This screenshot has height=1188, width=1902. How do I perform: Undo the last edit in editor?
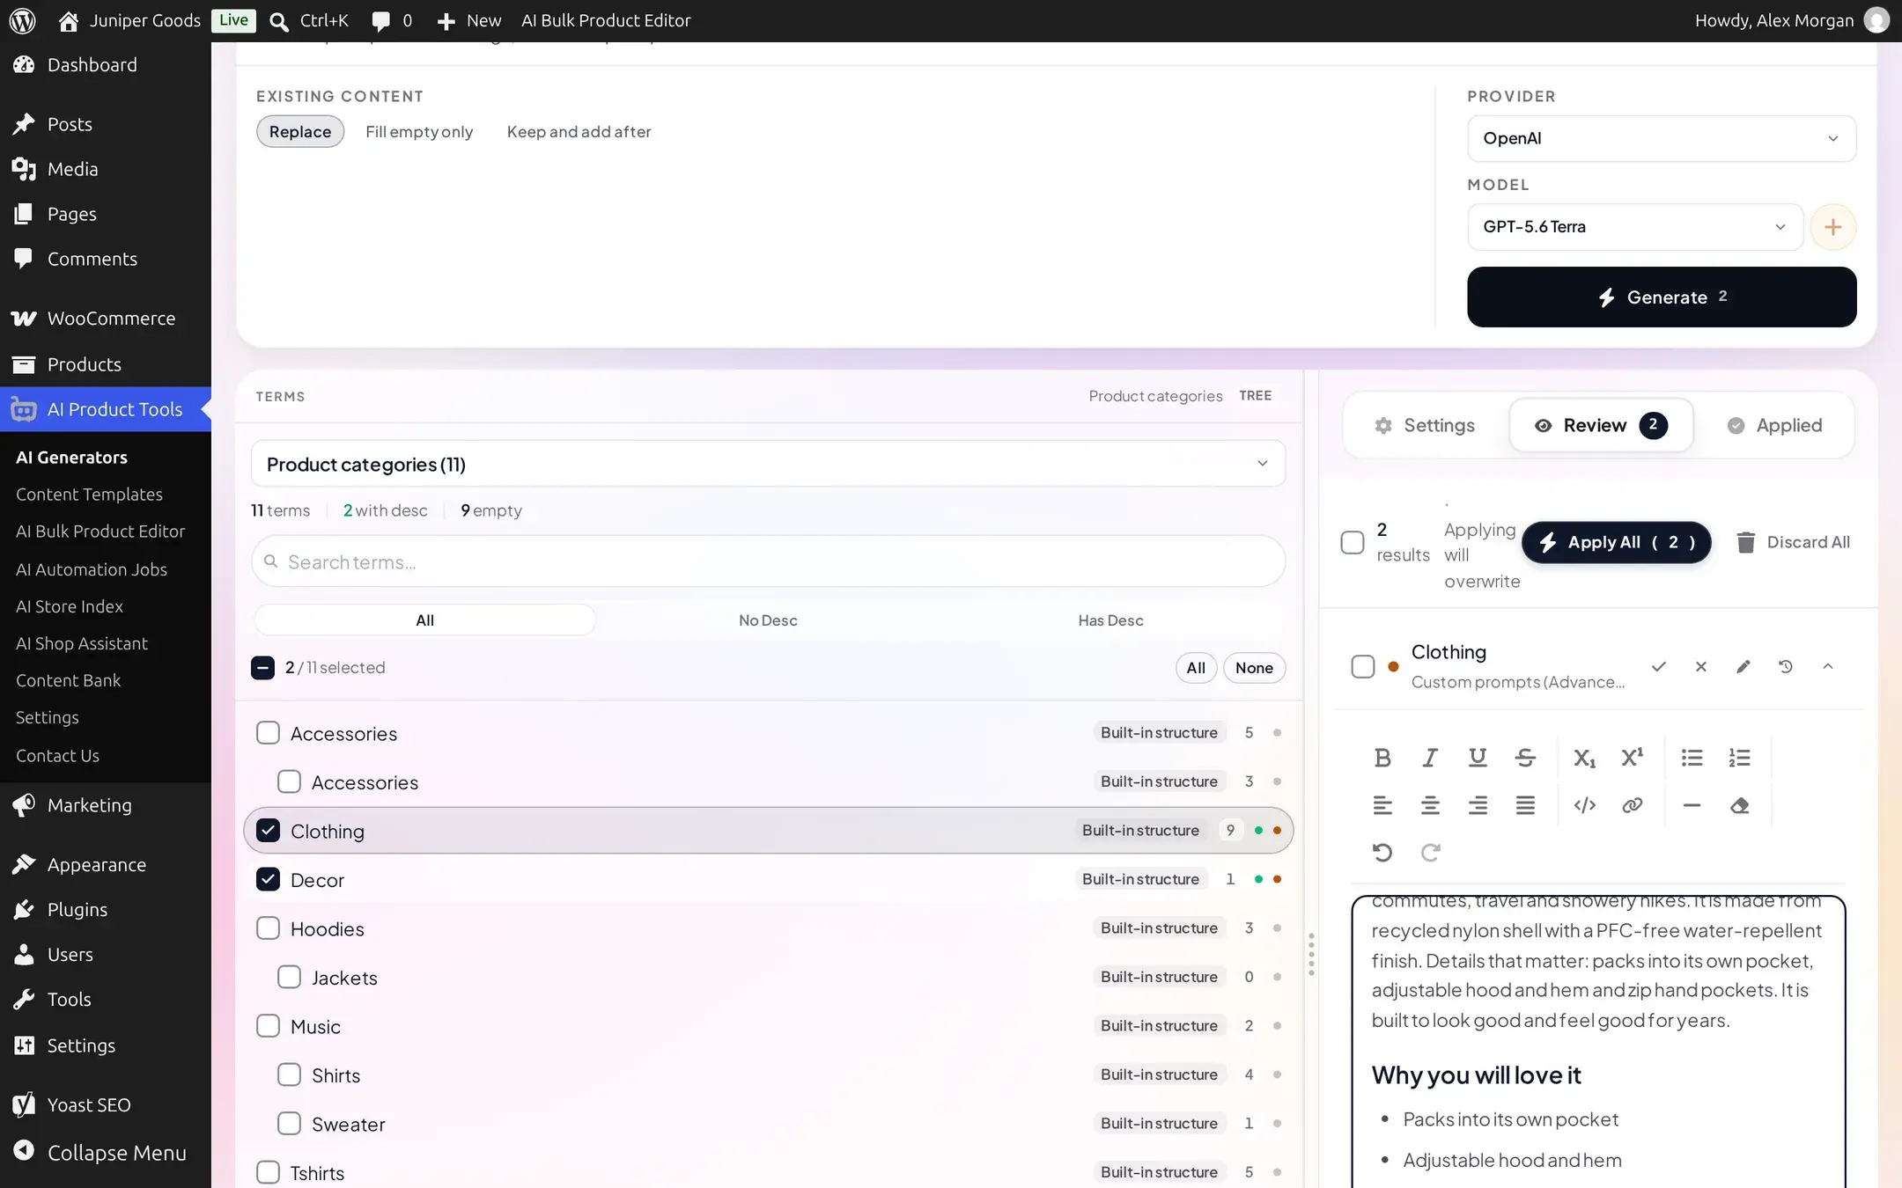click(1382, 852)
